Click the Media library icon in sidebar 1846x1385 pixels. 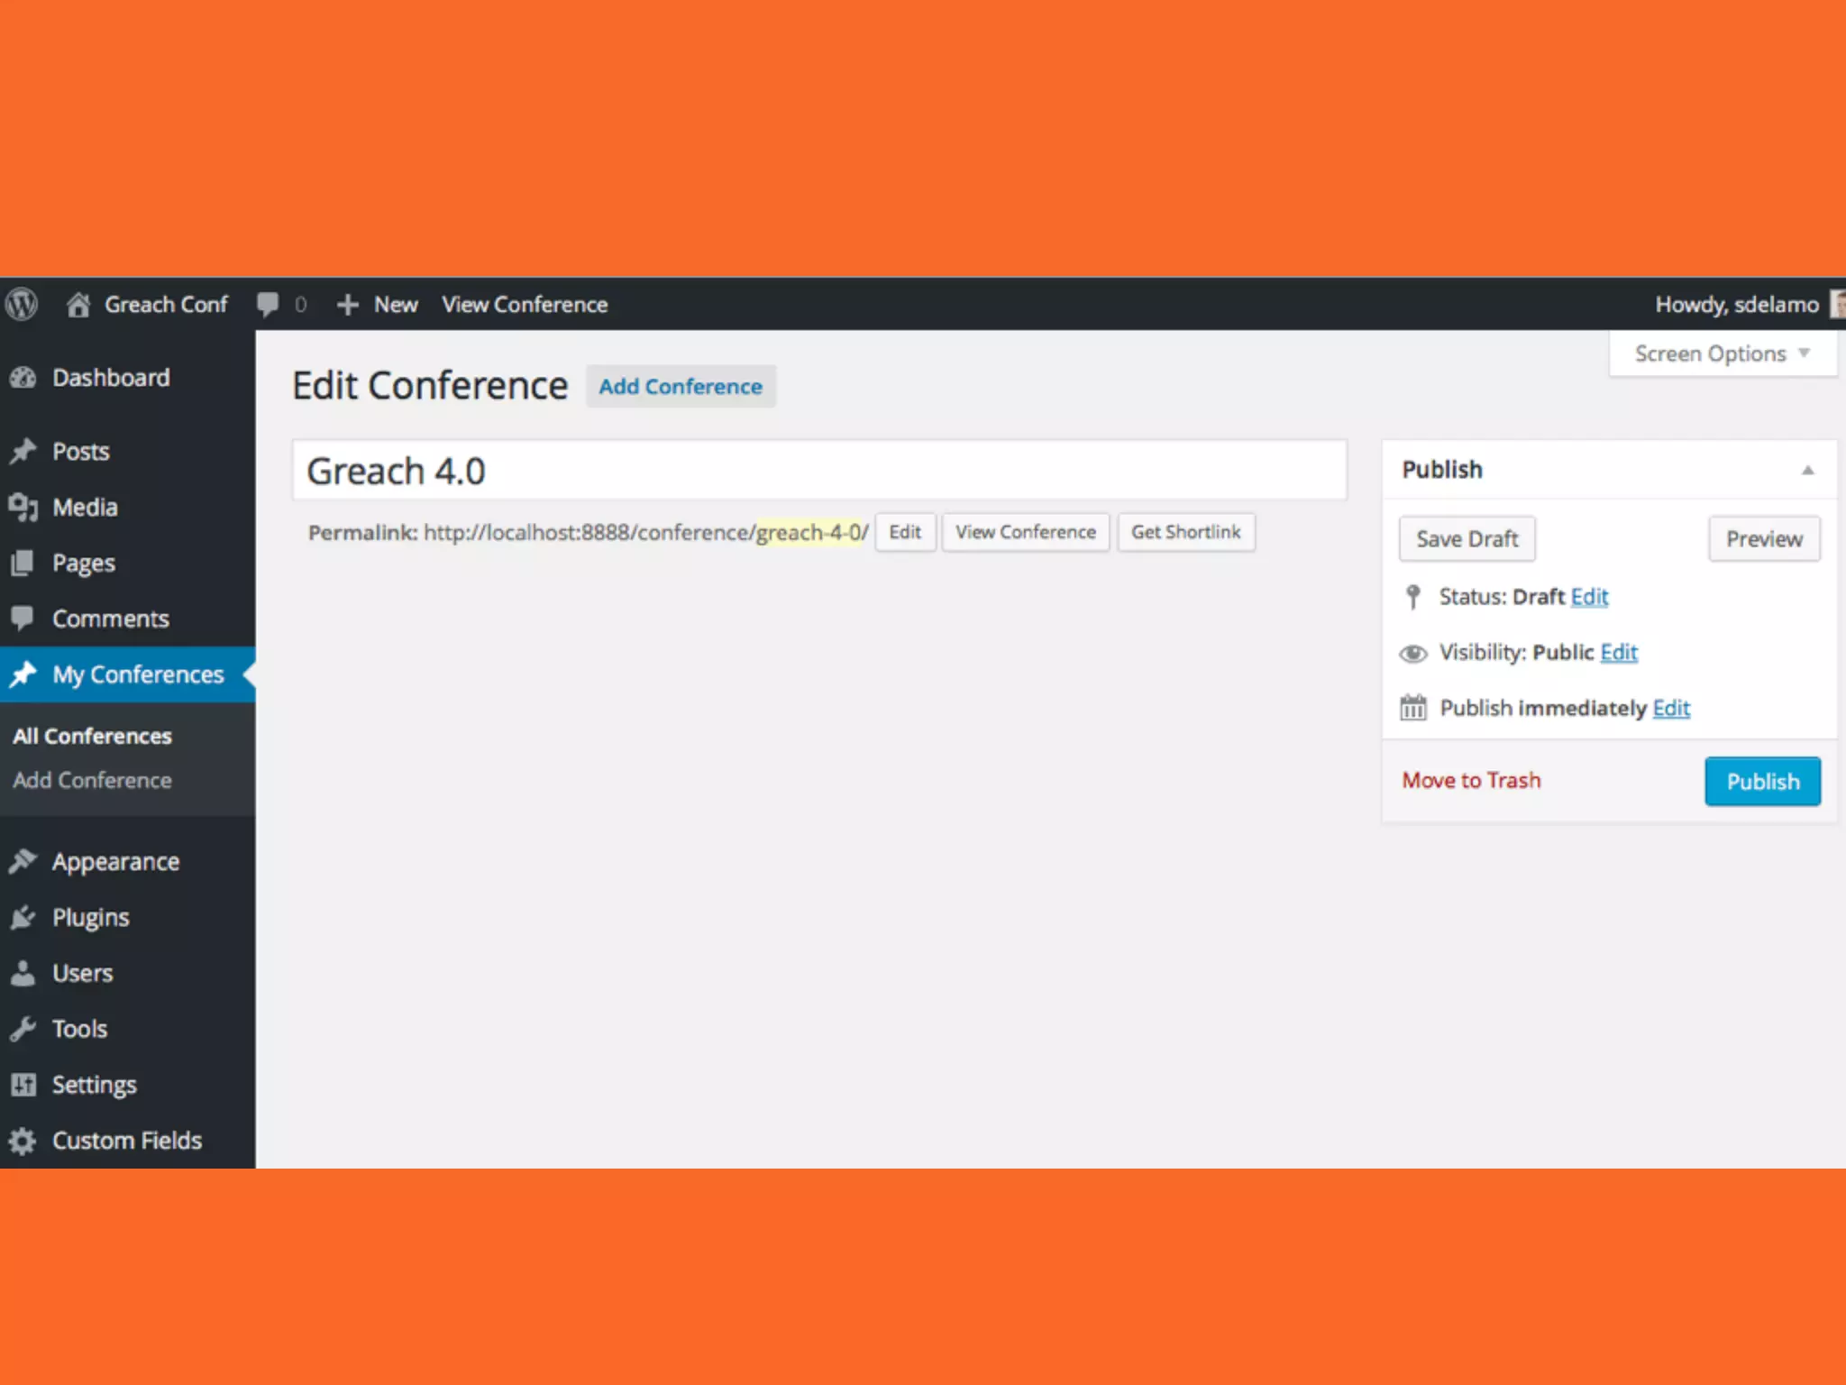(x=23, y=508)
